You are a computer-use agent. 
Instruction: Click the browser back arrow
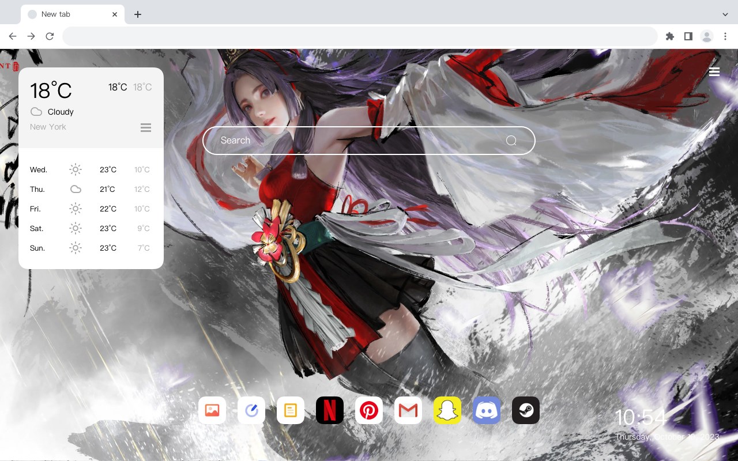(13, 36)
